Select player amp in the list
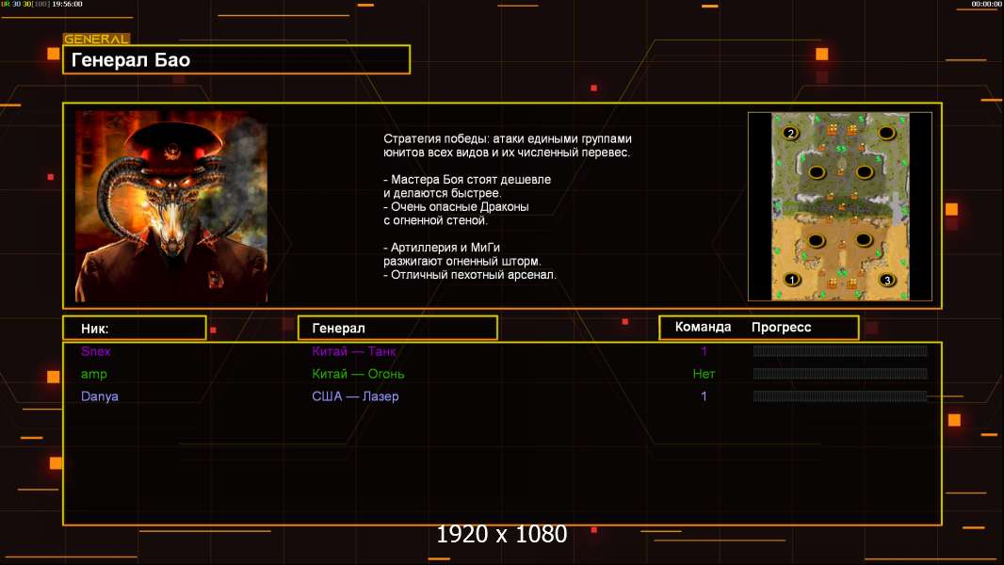Image resolution: width=1004 pixels, height=565 pixels. click(x=94, y=375)
